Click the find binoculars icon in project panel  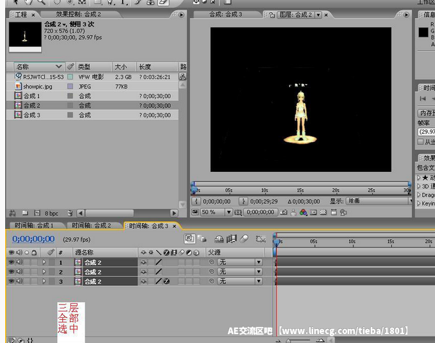click(x=12, y=213)
